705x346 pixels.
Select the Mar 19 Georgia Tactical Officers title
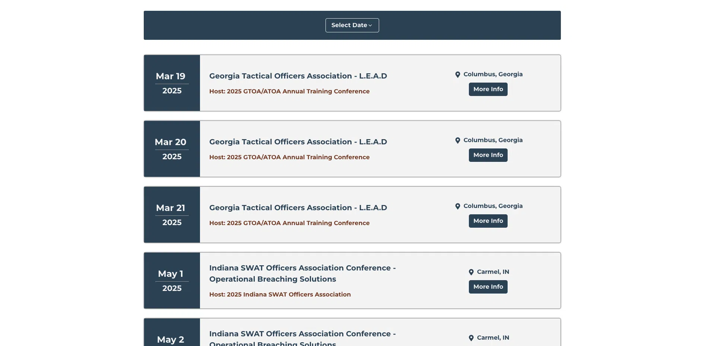(298, 76)
